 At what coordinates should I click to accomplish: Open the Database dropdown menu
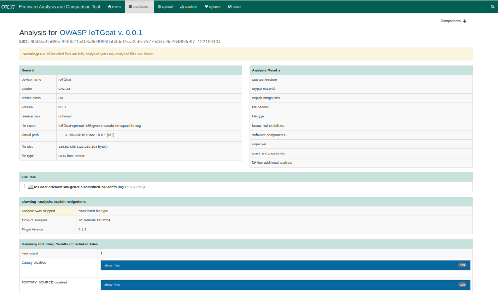139,7
